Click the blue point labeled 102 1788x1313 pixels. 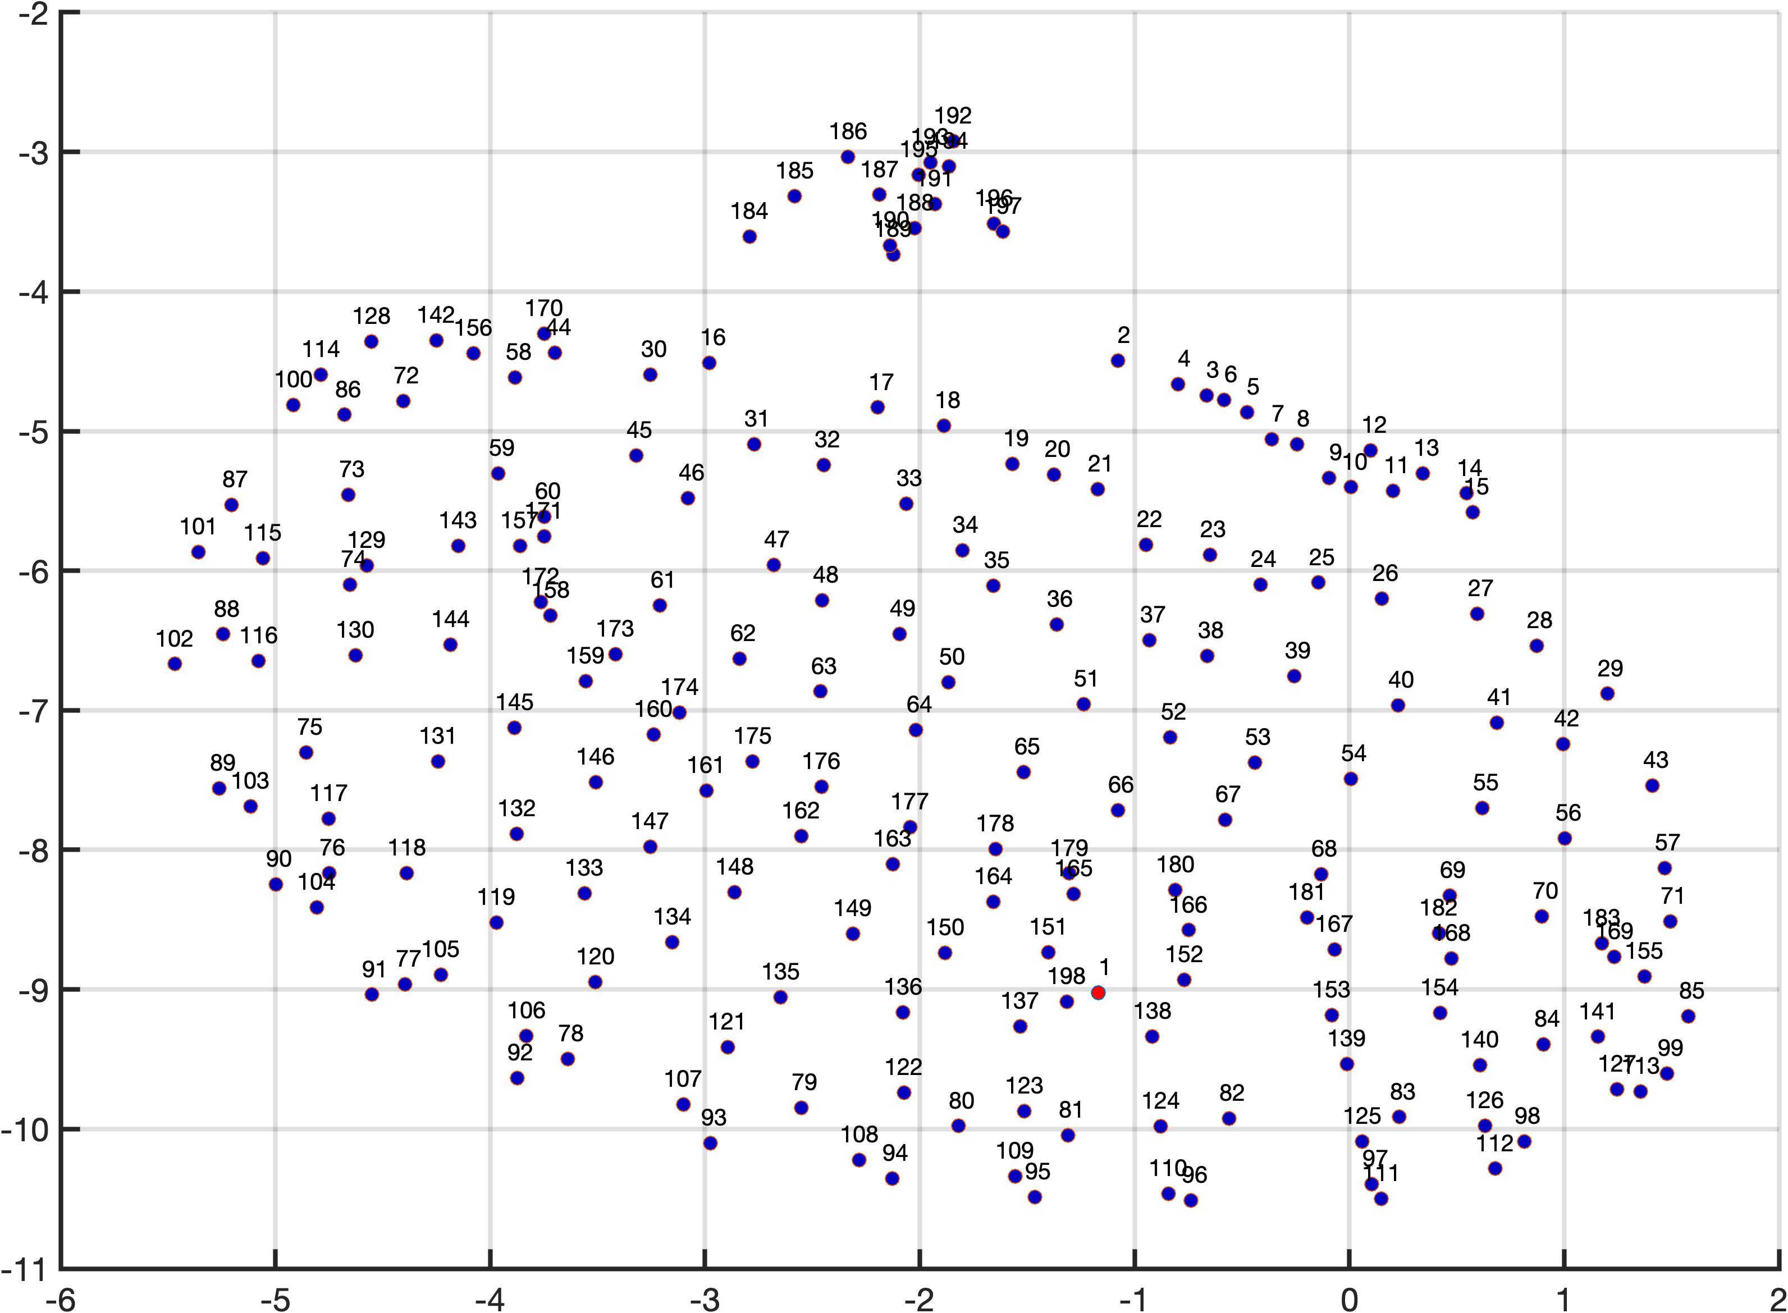click(x=175, y=664)
